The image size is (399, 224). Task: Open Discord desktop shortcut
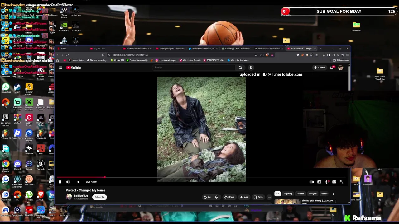tap(17, 165)
